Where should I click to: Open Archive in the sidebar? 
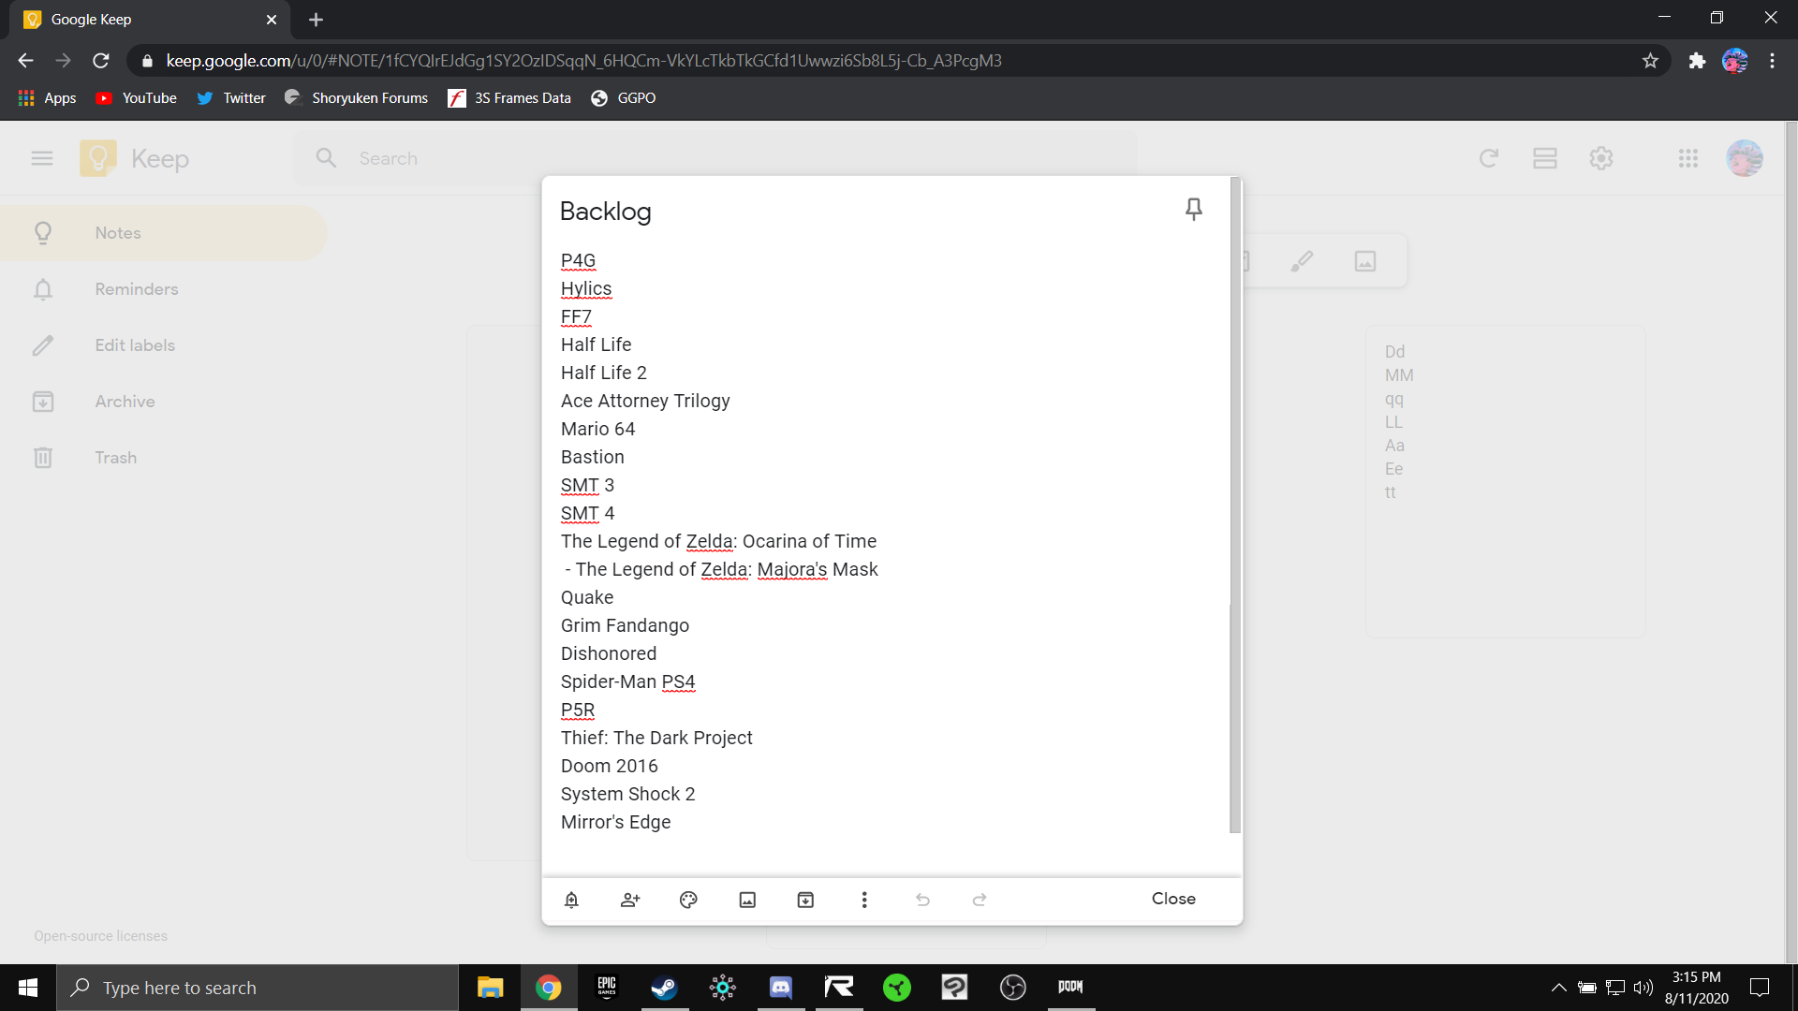coord(163,402)
